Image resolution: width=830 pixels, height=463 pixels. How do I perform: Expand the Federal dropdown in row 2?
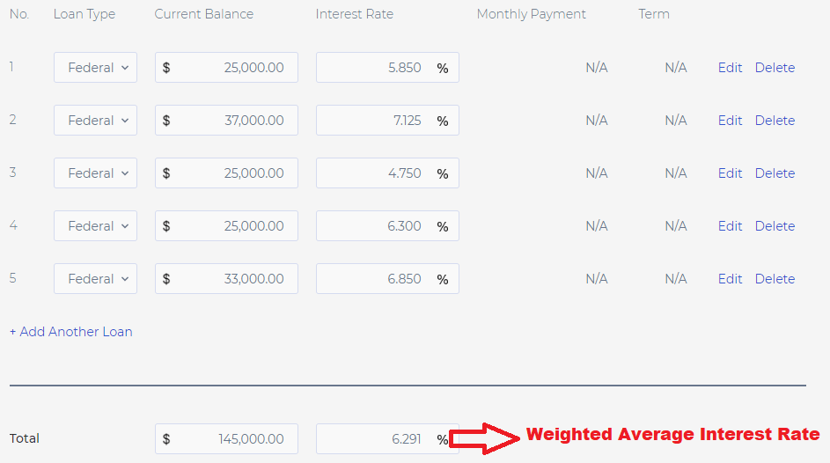95,120
